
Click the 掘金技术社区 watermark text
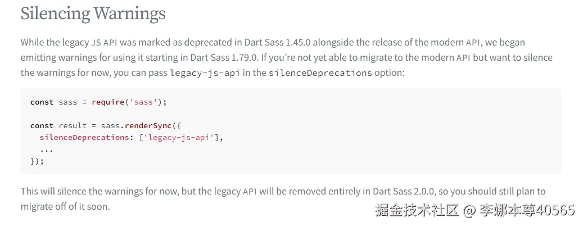coord(417,210)
